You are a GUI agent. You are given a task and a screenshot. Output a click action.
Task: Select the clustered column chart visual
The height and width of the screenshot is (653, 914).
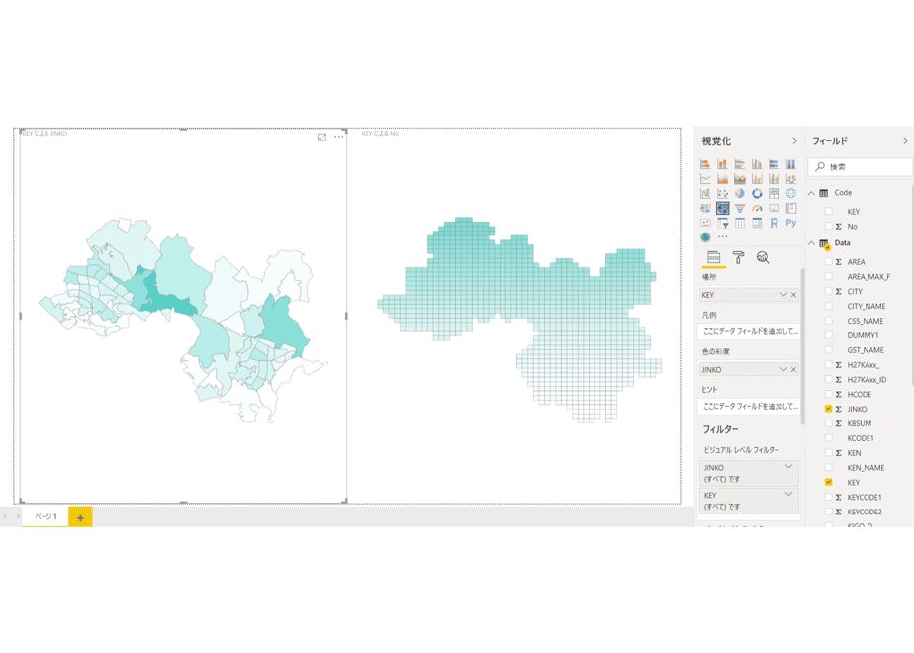point(757,164)
